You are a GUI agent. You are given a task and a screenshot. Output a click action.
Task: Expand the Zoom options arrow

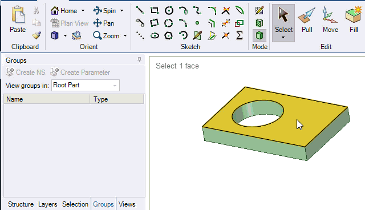(125, 36)
